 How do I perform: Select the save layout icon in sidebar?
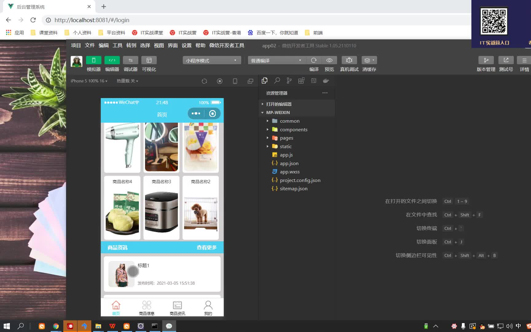coord(314,81)
